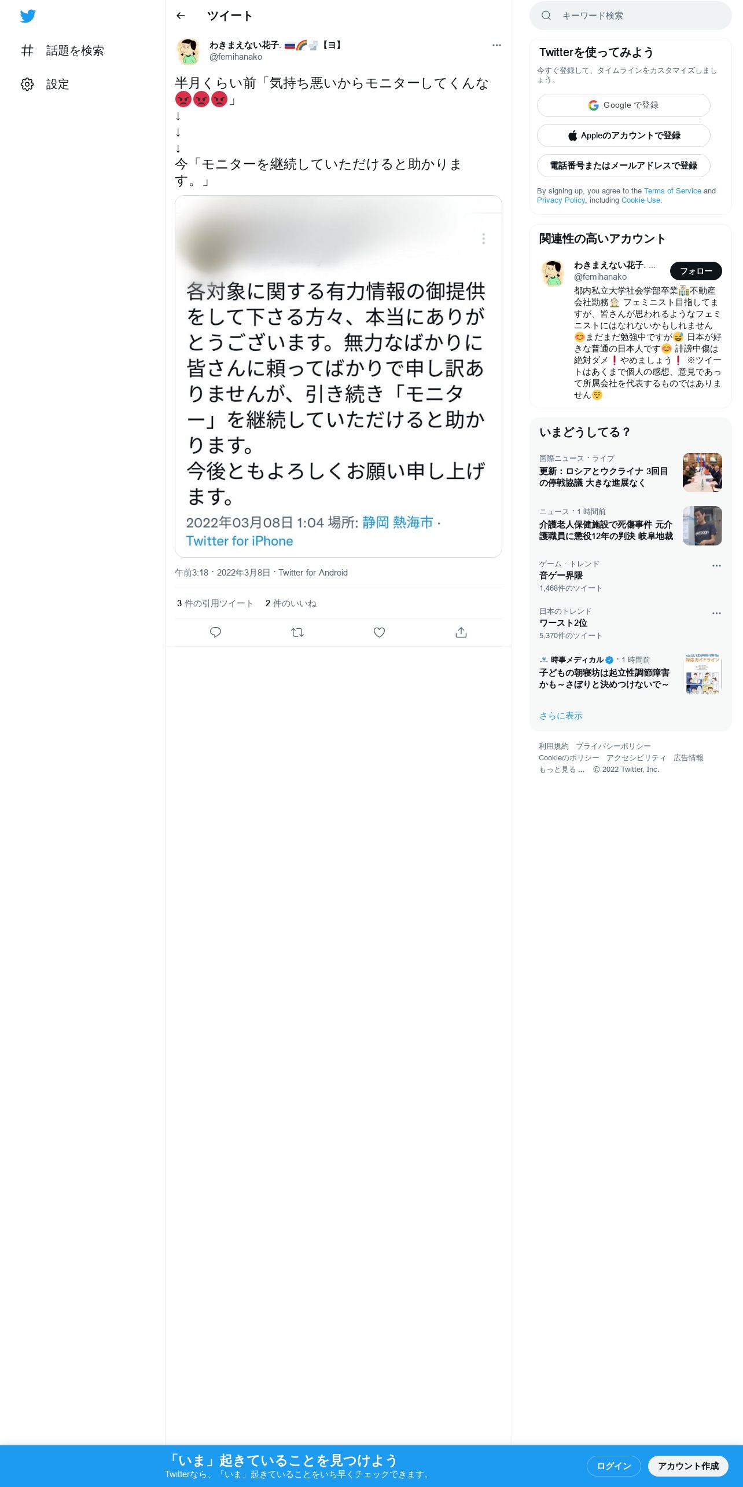Open the tweet's more options menu

pos(496,45)
